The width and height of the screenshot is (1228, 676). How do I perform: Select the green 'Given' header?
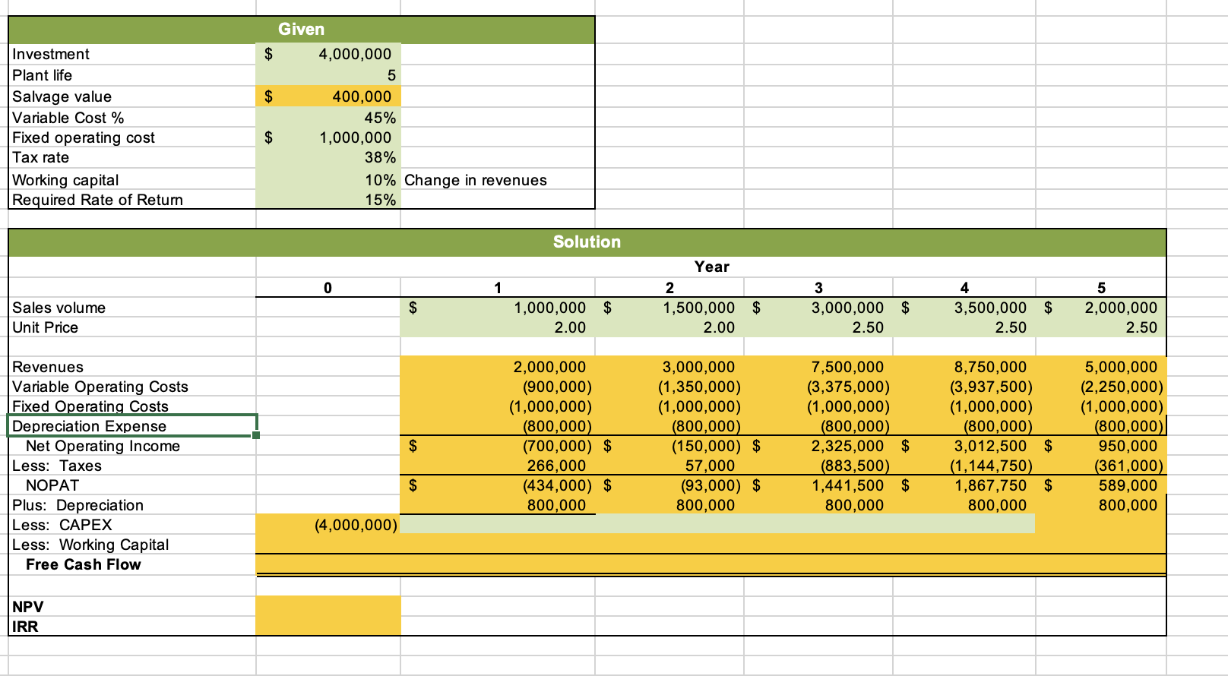coord(302,30)
